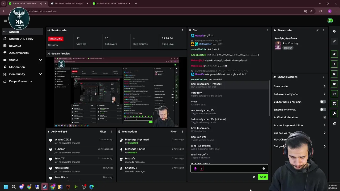340x191 pixels.
Task: Select the clear chat command suggestion
Action: coord(229,103)
